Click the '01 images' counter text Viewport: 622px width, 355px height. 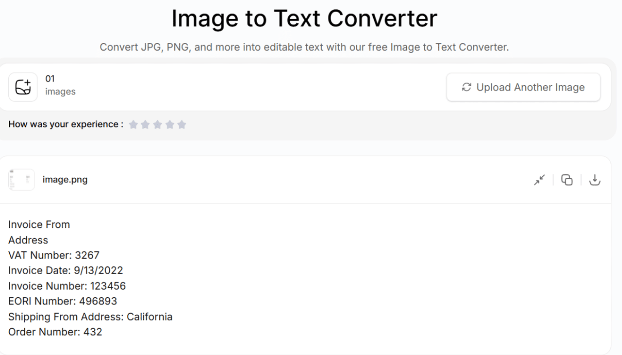(x=60, y=86)
